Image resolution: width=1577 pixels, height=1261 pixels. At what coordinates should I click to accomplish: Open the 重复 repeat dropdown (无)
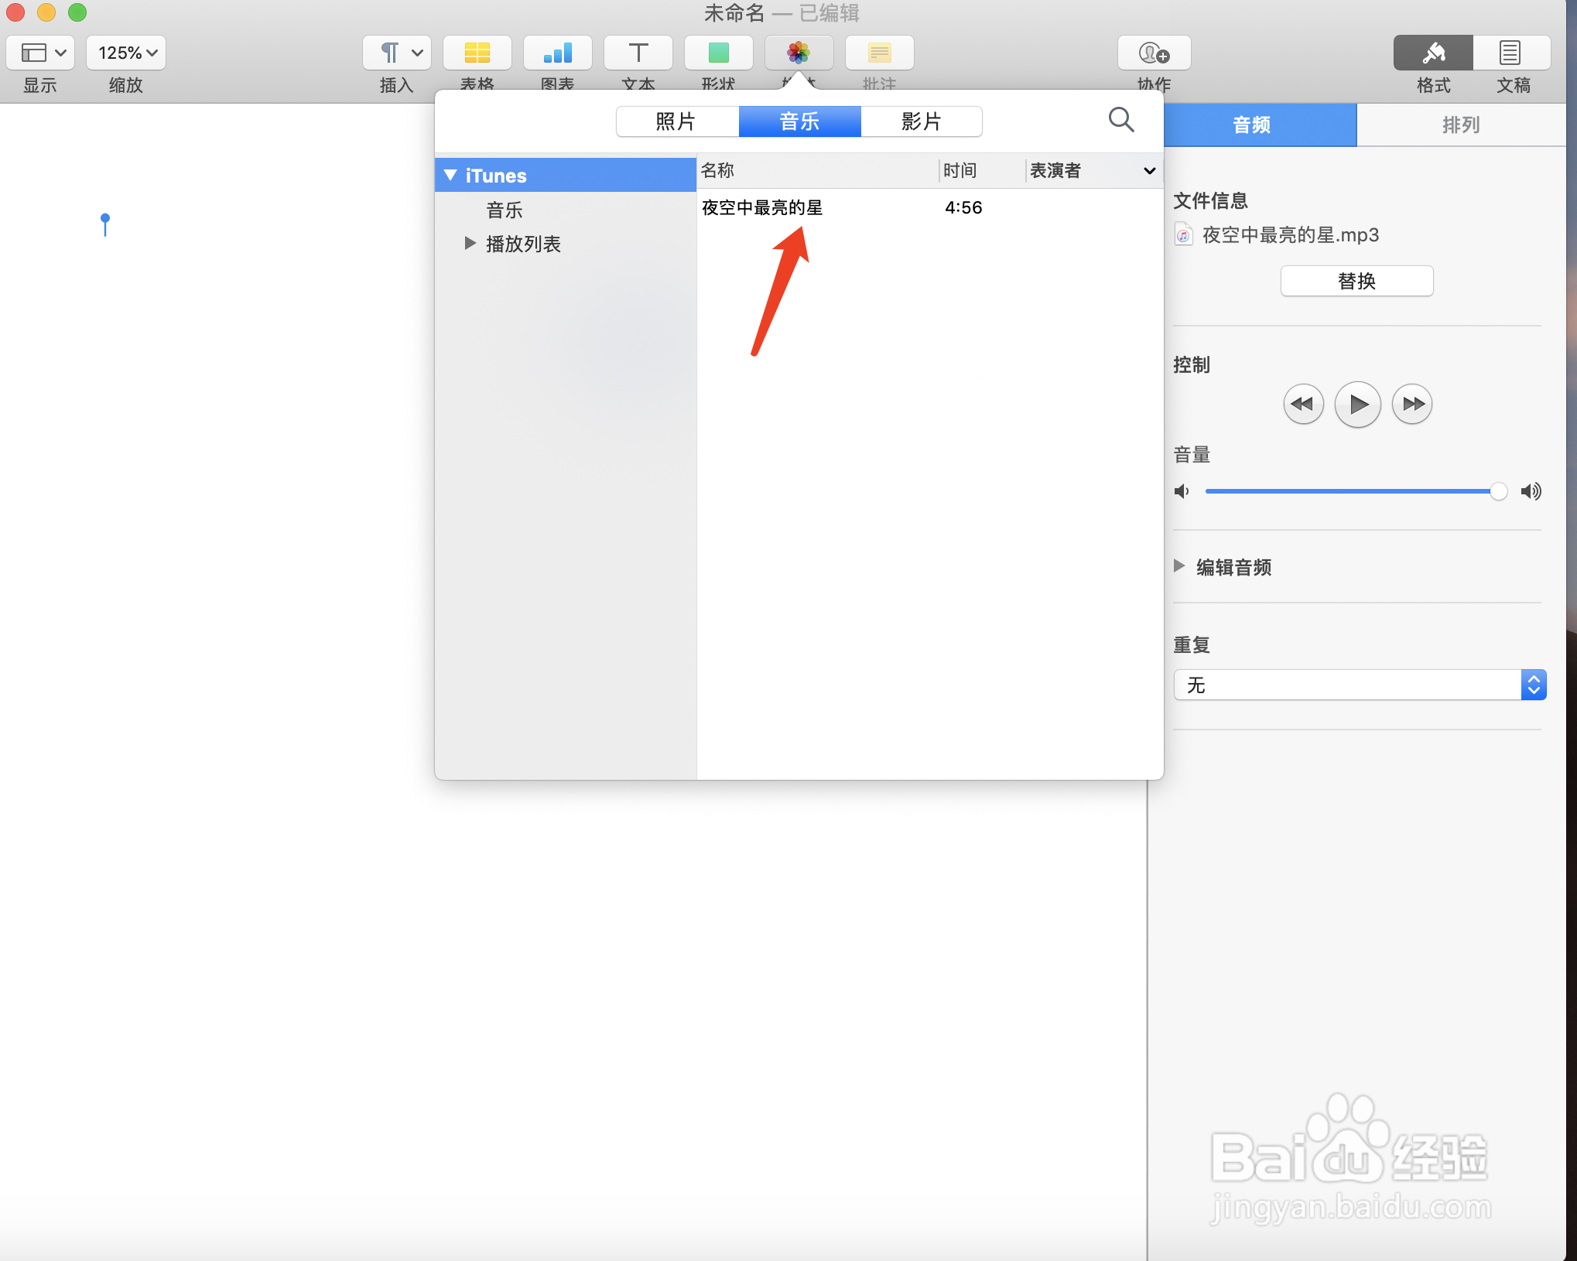tap(1360, 685)
